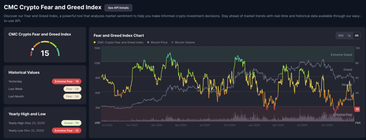Toggle the Bitcoin Volume legend series

[183, 42]
